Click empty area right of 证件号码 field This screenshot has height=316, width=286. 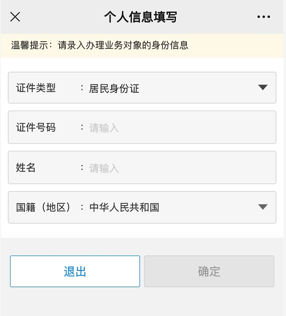[211, 128]
